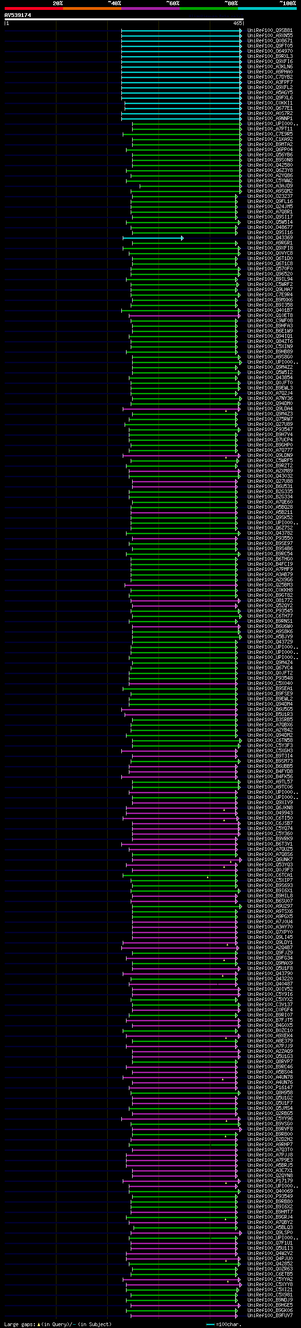This screenshot has width=301, height=1328.
Task: Select the AV539174 query label
Action: pos(17,15)
